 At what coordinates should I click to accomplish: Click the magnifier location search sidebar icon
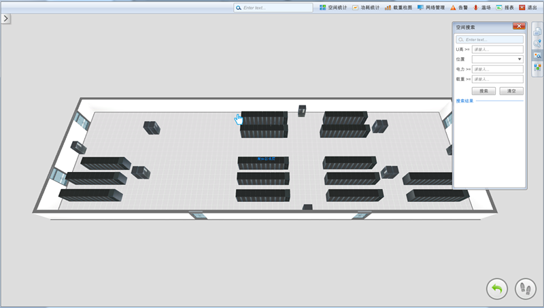(x=537, y=43)
